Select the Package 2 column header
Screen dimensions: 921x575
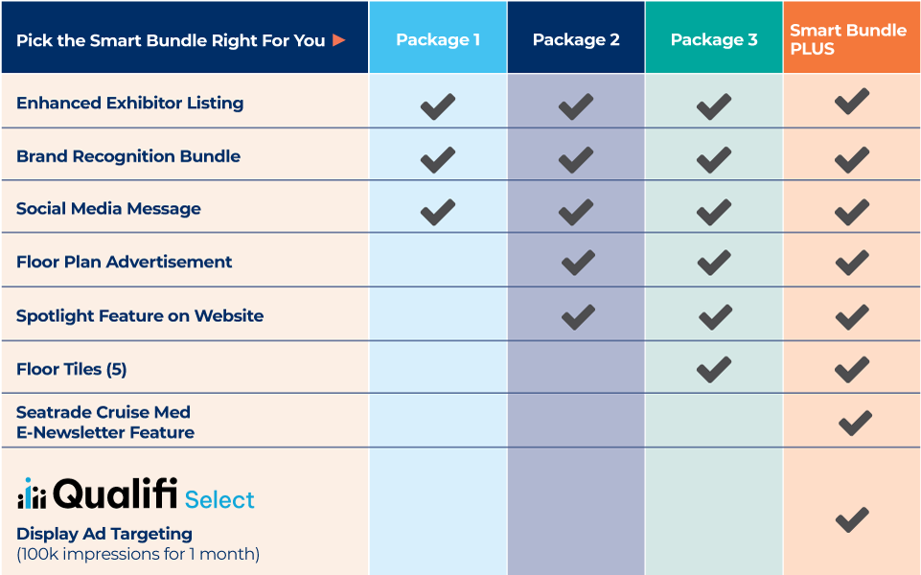tap(576, 37)
